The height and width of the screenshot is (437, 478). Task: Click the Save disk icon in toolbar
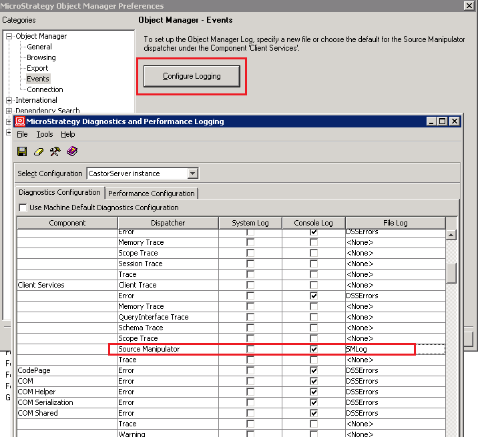click(x=22, y=151)
